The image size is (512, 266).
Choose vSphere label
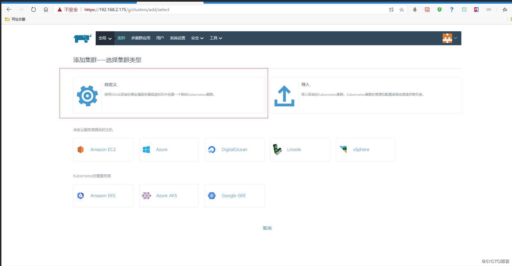coord(361,150)
